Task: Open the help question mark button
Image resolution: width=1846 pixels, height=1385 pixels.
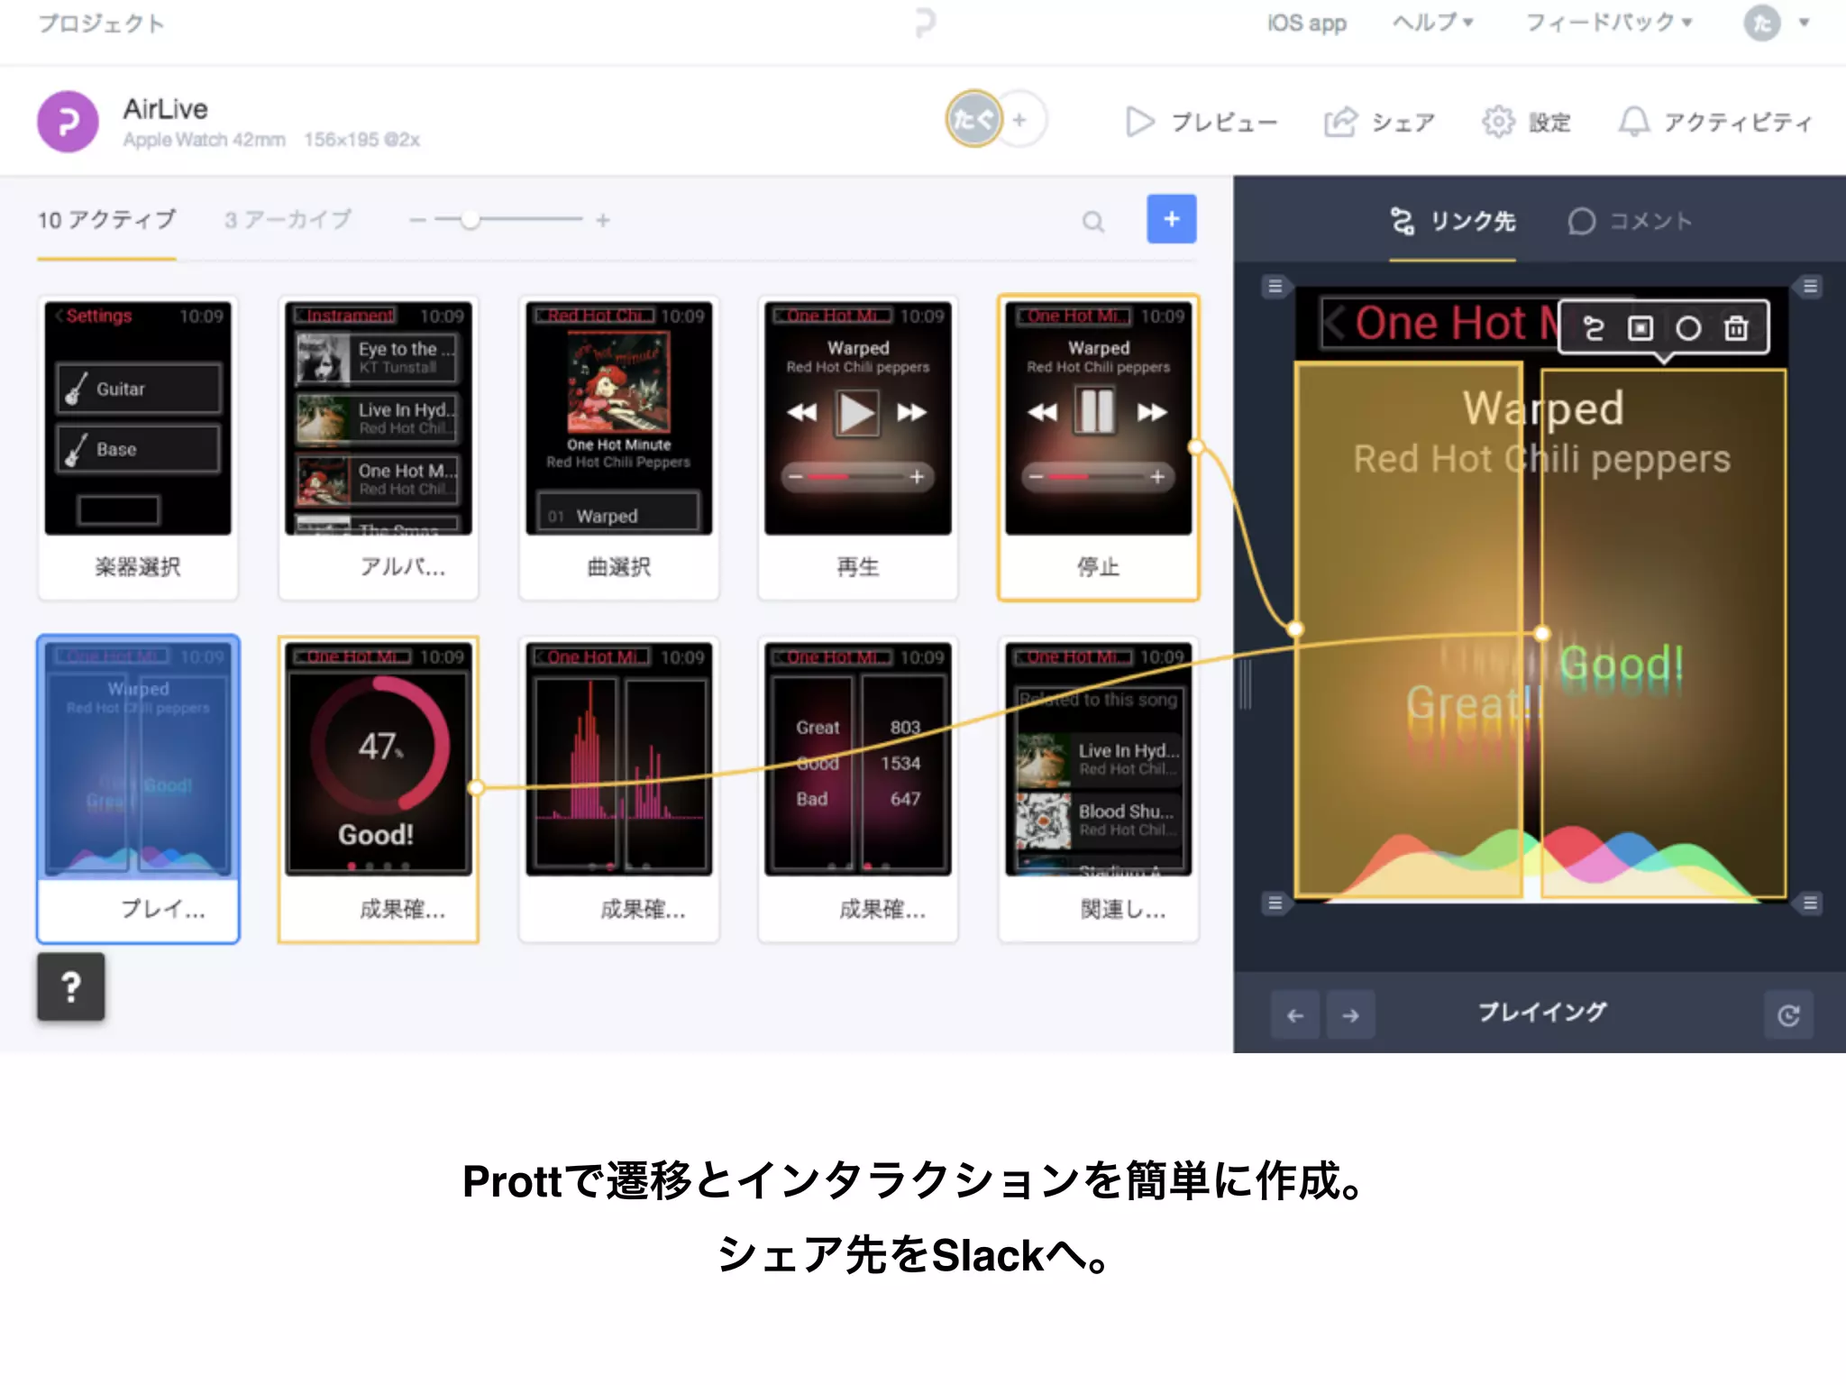Action: coord(71,987)
